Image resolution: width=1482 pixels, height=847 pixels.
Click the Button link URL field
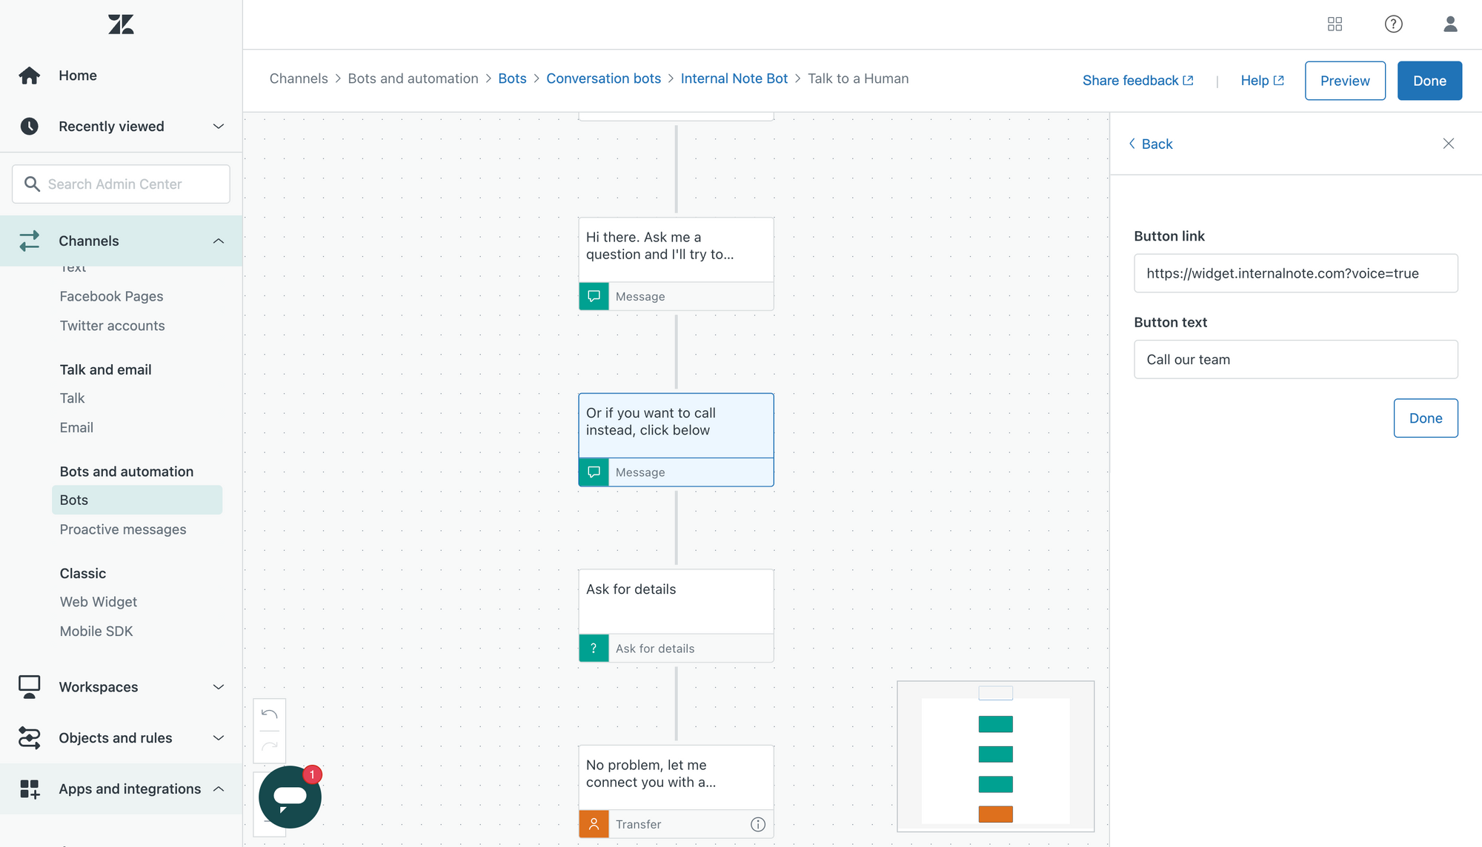(x=1295, y=273)
